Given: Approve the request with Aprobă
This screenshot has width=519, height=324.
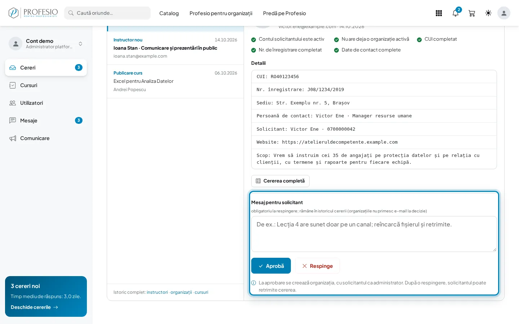Looking at the screenshot, I should point(271,266).
